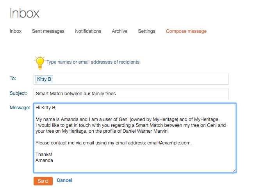The height and width of the screenshot is (194, 255).
Task: Click the 'Hi Kitty B,' greeting line
Action: pyautogui.click(x=46, y=108)
